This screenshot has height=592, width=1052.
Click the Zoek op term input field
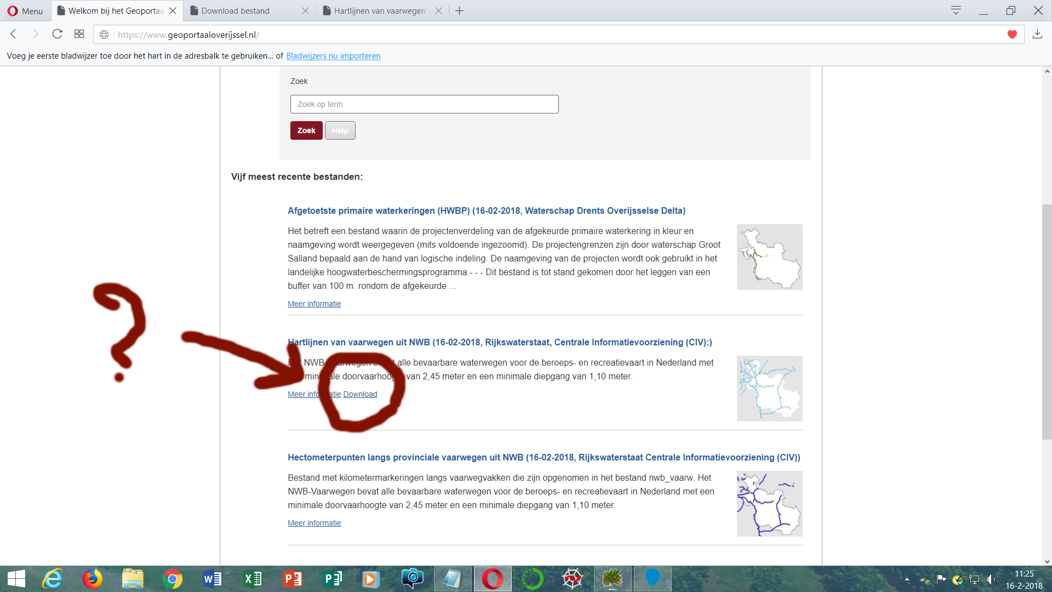pos(424,104)
